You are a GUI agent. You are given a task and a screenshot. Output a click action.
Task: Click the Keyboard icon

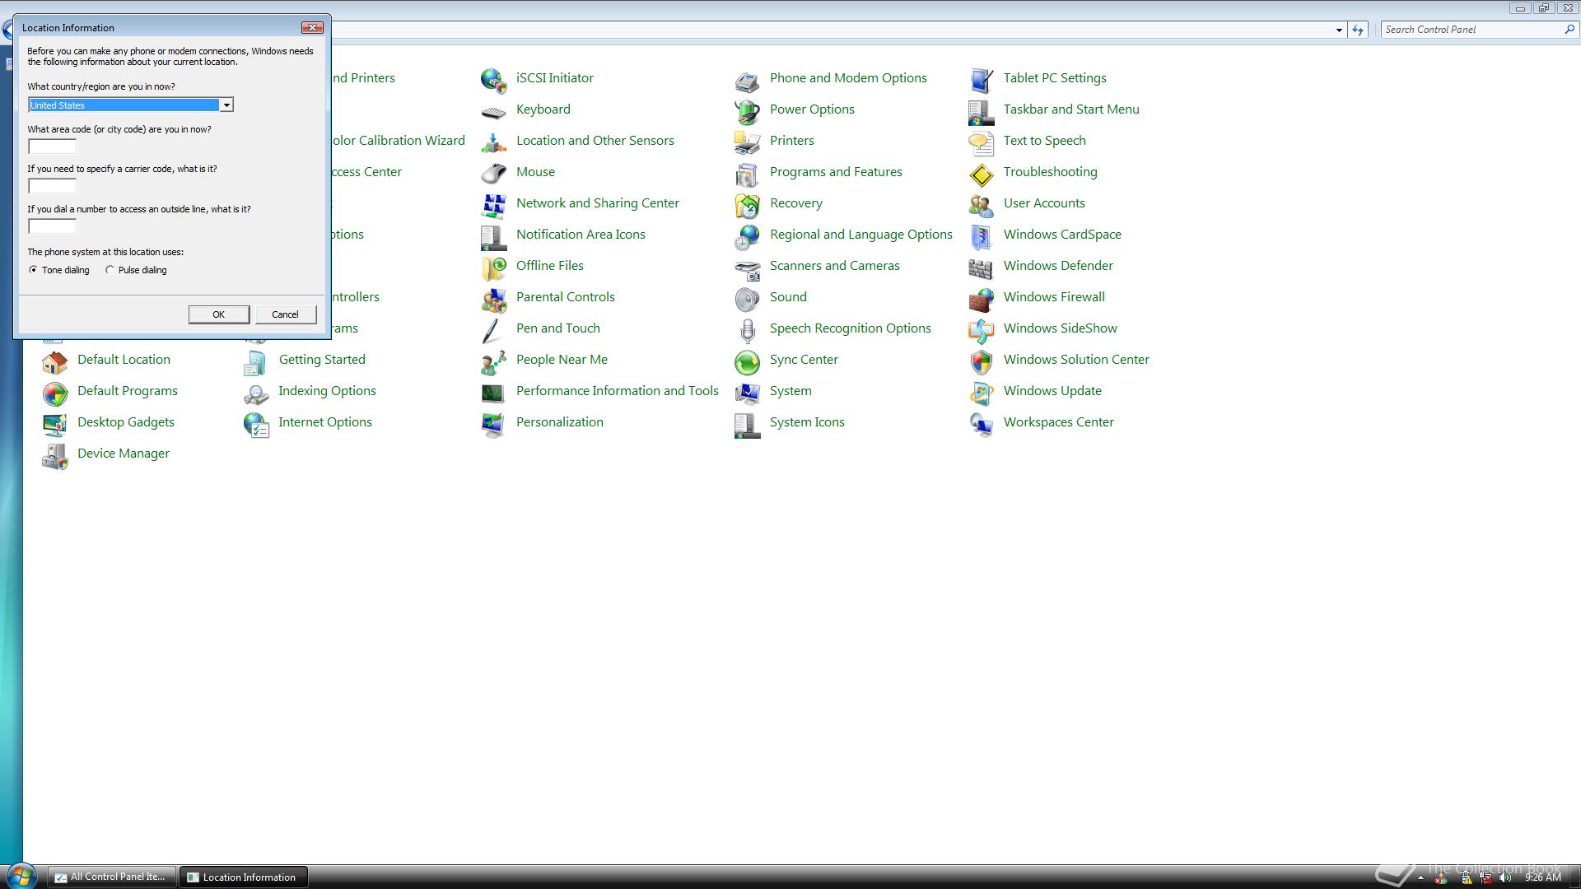coord(493,111)
